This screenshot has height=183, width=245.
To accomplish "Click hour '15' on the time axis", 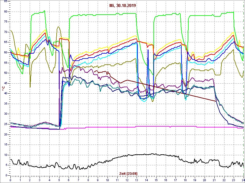I will coord(156,179).
